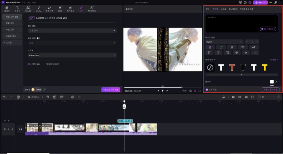
Task: Switch to the Animation (애니메이션) tab
Action: (232, 9)
